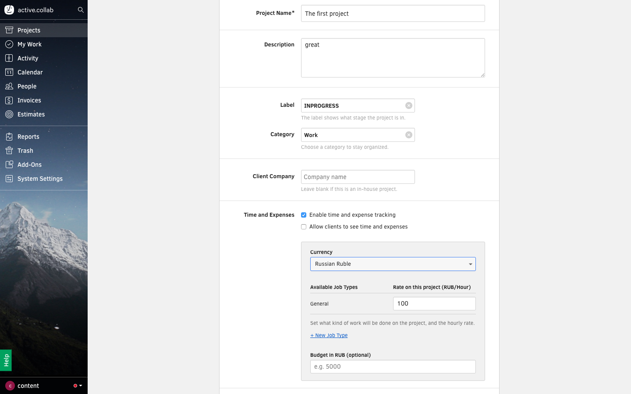Open the Trash icon in sidebar
Image resolution: width=631 pixels, height=394 pixels.
[9, 151]
